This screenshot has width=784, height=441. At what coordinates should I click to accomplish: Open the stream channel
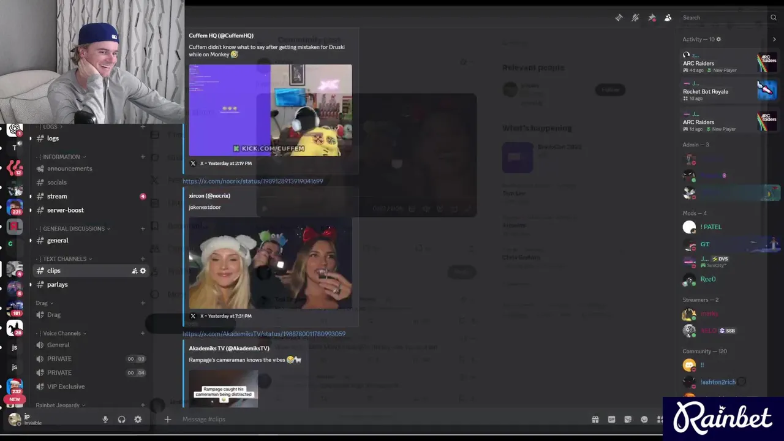pyautogui.click(x=57, y=197)
